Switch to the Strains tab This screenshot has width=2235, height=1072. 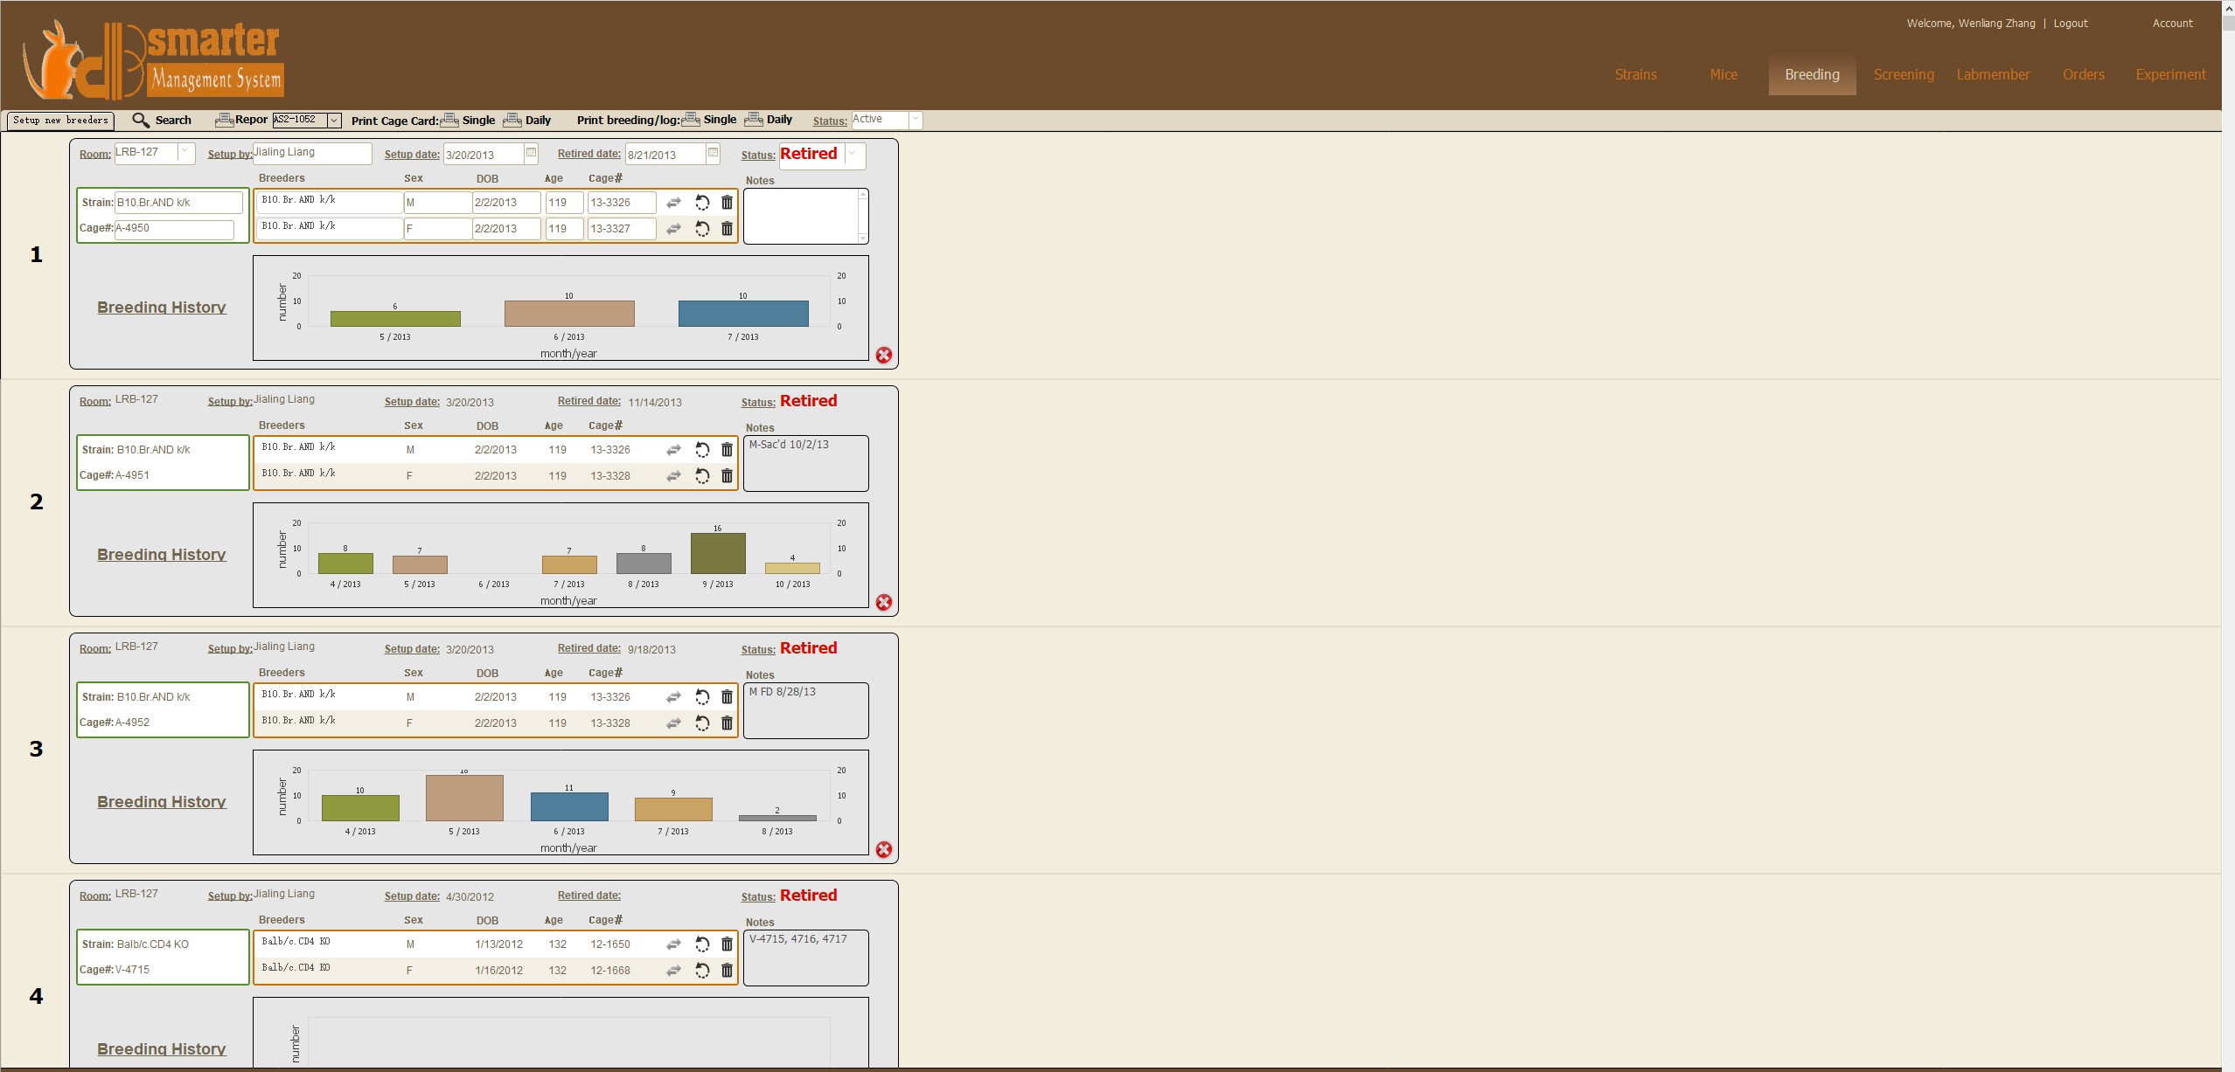pyautogui.click(x=1635, y=75)
